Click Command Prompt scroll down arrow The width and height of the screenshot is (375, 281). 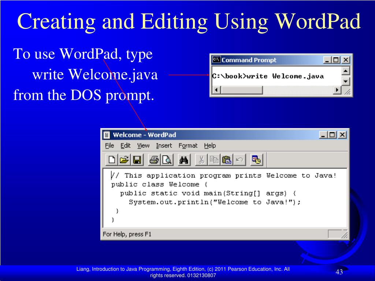[345, 81]
